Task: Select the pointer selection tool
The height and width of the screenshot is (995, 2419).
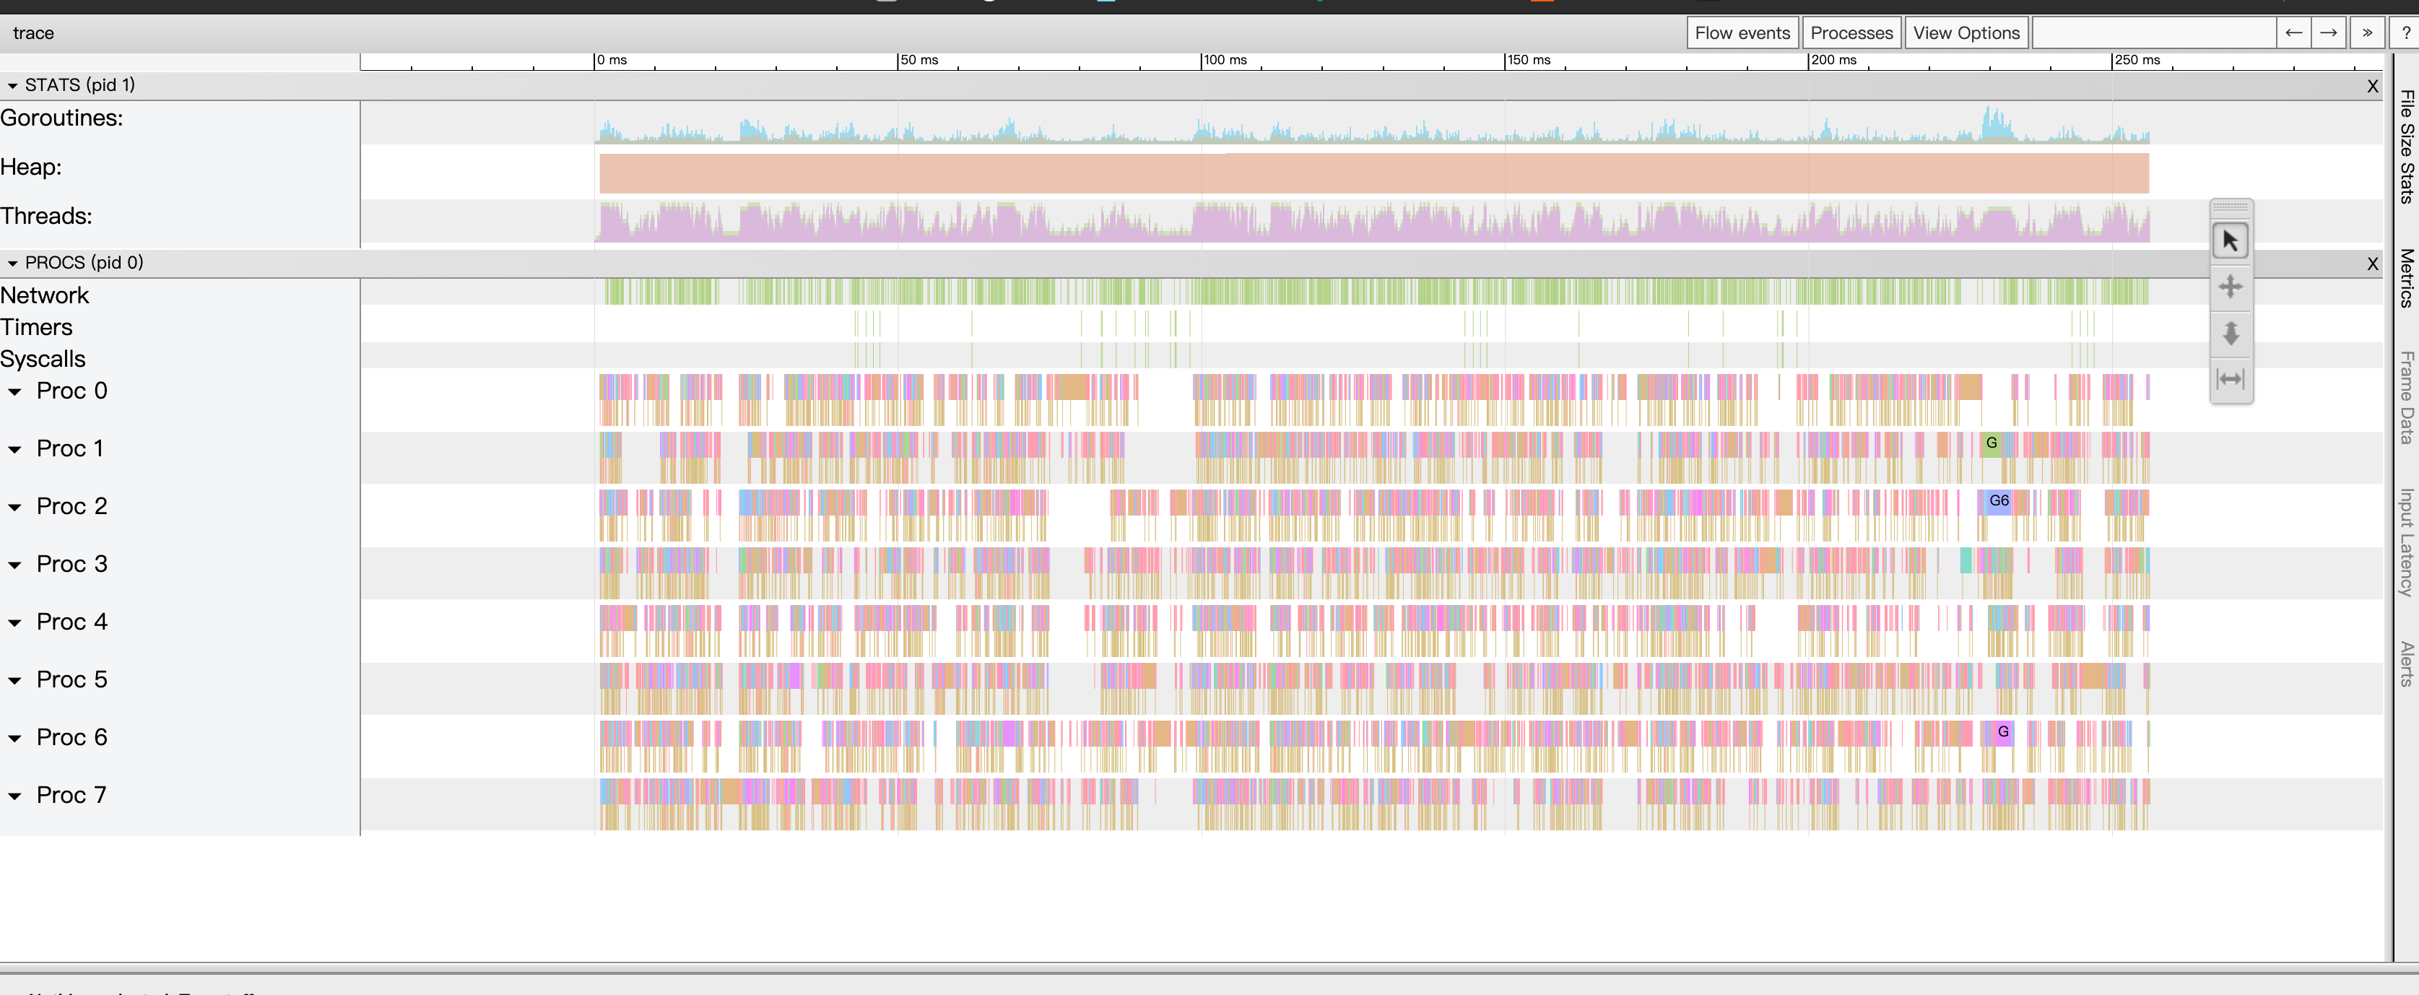Action: pyautogui.click(x=2231, y=241)
